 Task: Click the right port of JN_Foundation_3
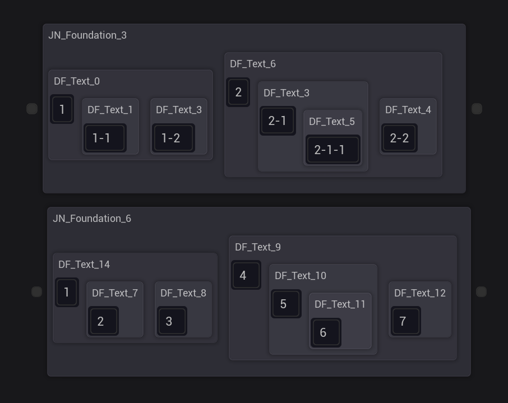[477, 109]
